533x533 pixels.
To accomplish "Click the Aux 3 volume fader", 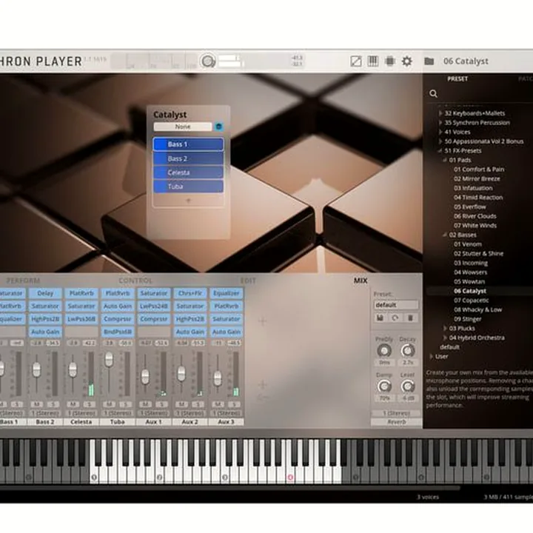I will tap(218, 378).
